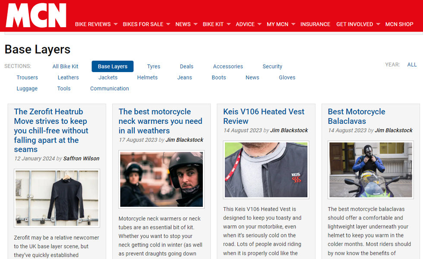View author Saffron Wilson's profile
The height and width of the screenshot is (259, 423).
pos(81,158)
